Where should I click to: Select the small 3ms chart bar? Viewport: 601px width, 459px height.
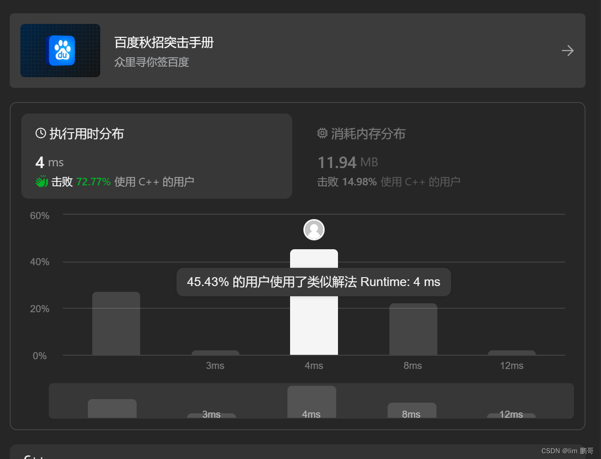216,353
